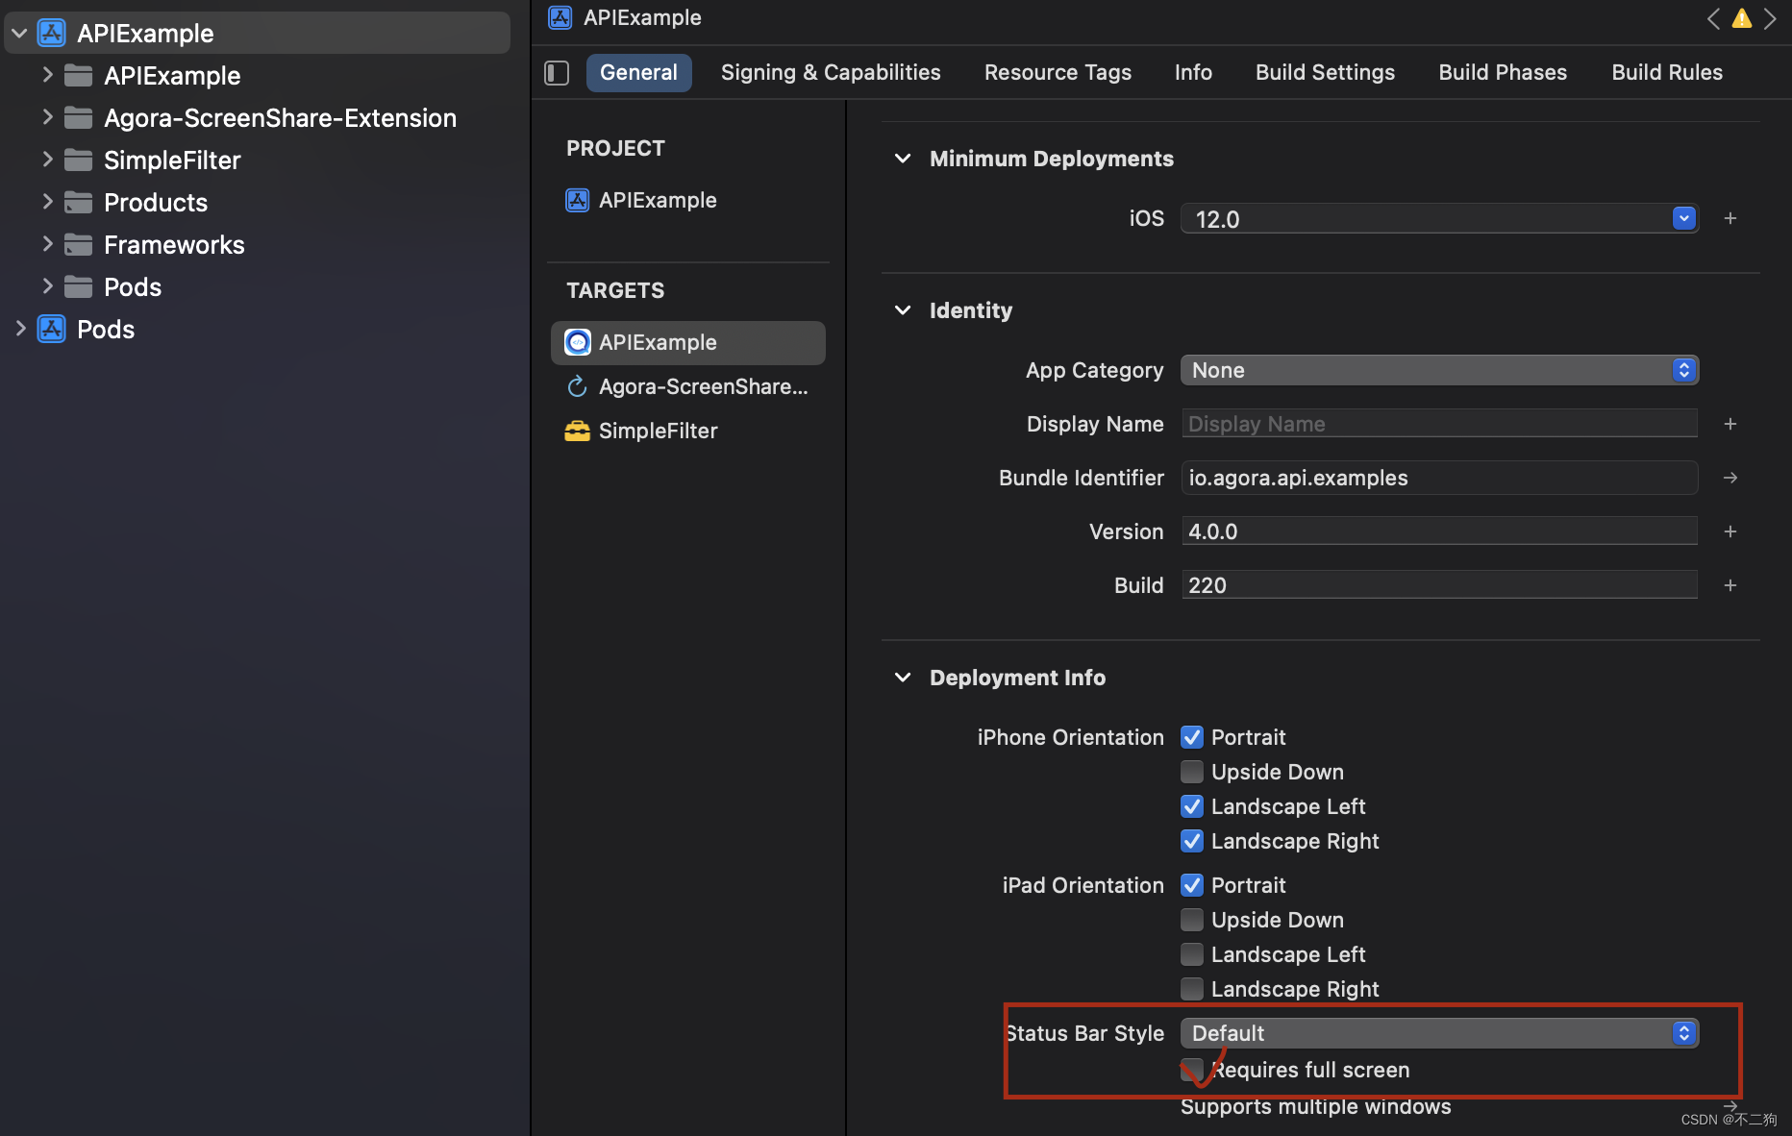The image size is (1792, 1136).
Task: Enable iPad Landscape Right orientation
Action: pyautogui.click(x=1192, y=989)
